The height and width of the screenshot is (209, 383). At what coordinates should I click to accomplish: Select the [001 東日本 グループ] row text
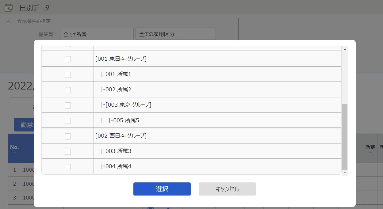tap(121, 59)
